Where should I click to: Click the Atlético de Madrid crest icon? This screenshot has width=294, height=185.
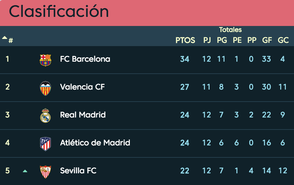45,144
